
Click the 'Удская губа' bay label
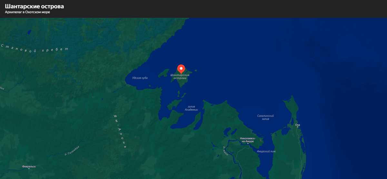coord(140,78)
